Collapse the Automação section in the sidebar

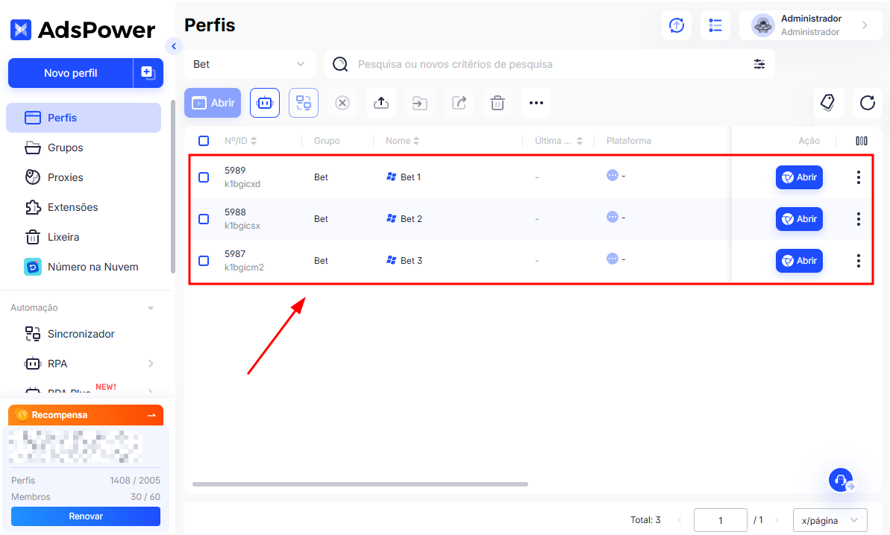pyautogui.click(x=149, y=307)
